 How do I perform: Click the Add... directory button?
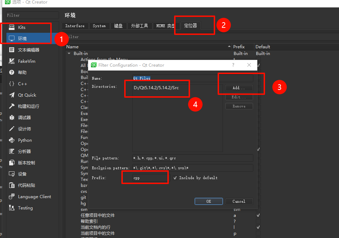click(239, 88)
